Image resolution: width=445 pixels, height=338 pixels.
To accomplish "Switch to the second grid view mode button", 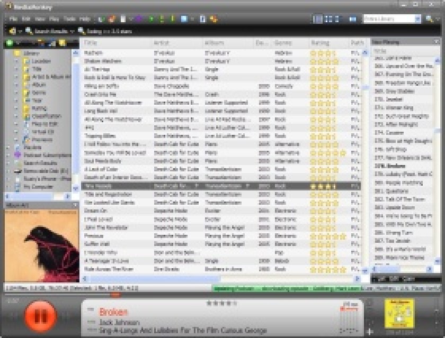I will click(x=328, y=19).
